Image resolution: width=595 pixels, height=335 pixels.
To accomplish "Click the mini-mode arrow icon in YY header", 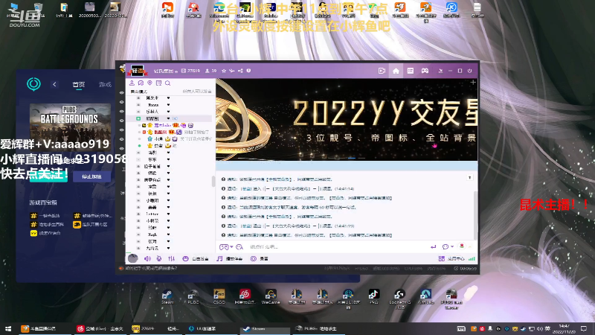I will coord(440,71).
